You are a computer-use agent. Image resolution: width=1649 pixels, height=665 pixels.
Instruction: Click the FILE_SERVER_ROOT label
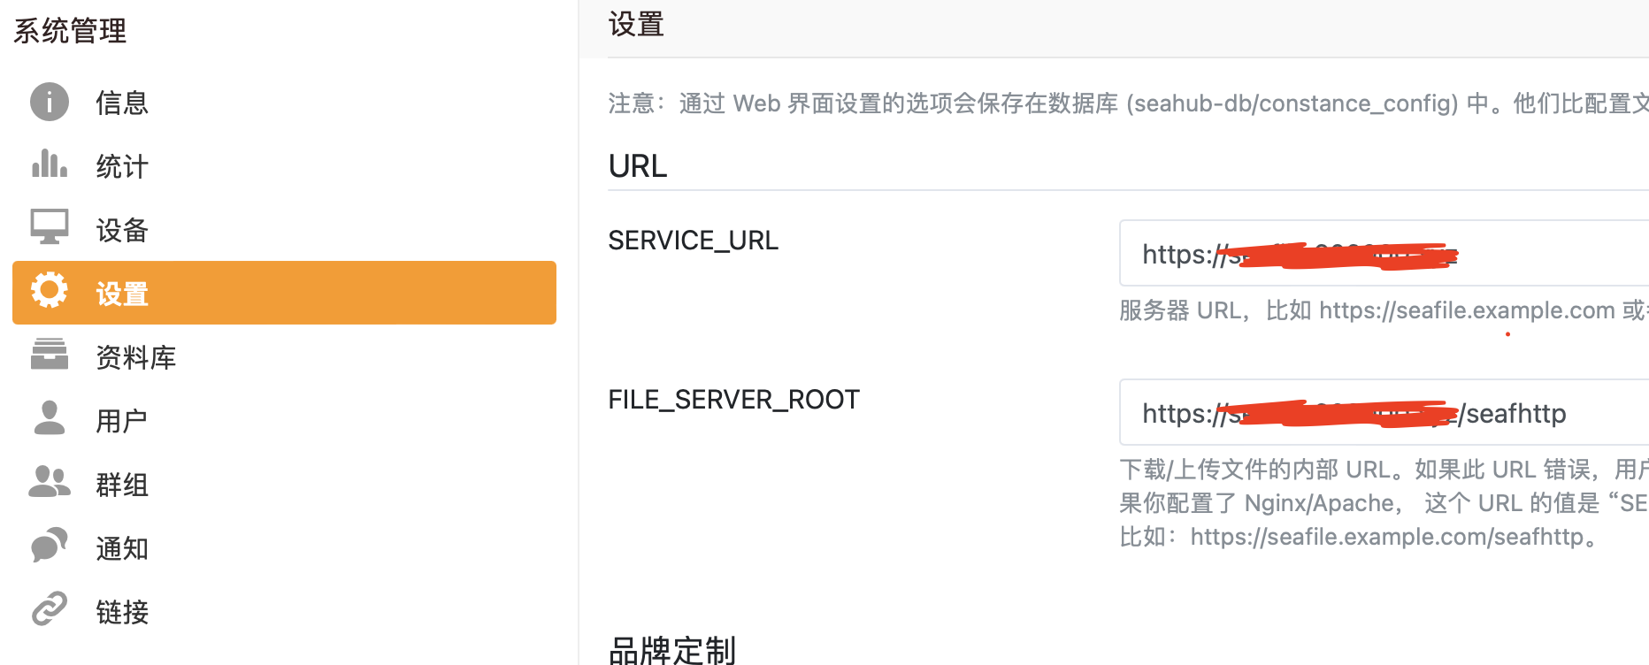pos(733,400)
